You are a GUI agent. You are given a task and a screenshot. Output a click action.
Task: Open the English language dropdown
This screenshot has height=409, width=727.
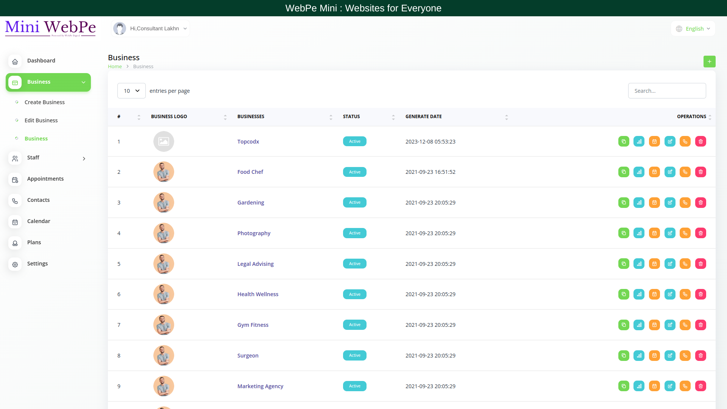click(693, 29)
